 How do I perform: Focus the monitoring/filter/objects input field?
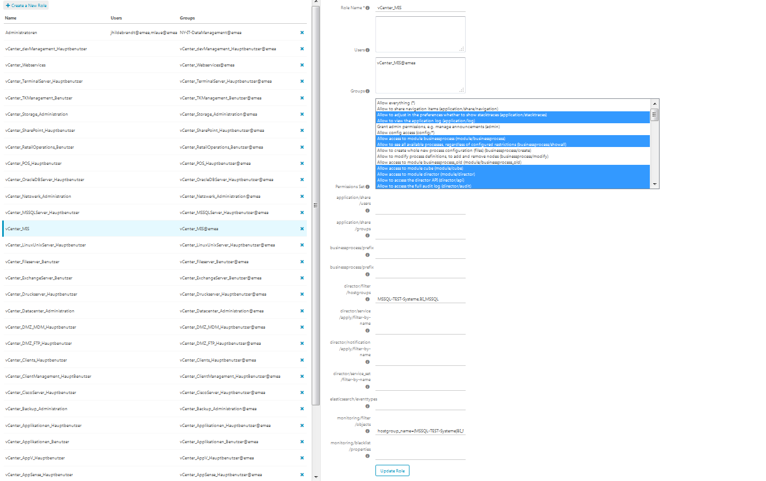pyautogui.click(x=420, y=431)
